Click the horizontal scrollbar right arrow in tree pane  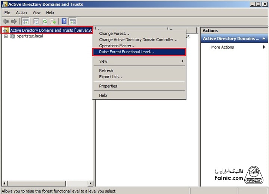[x=90, y=183]
